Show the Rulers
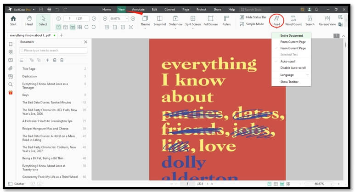This screenshot has width=355, height=192. tap(226, 21)
